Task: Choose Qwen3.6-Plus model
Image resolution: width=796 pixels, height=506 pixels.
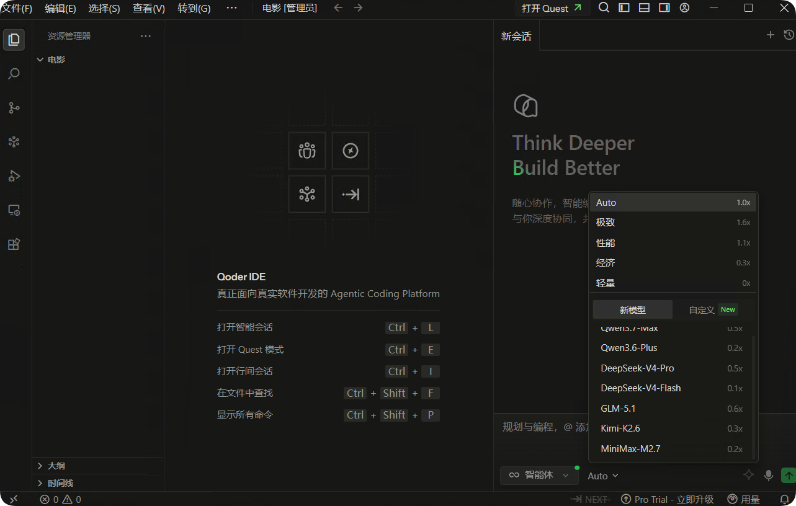Action: pos(672,348)
